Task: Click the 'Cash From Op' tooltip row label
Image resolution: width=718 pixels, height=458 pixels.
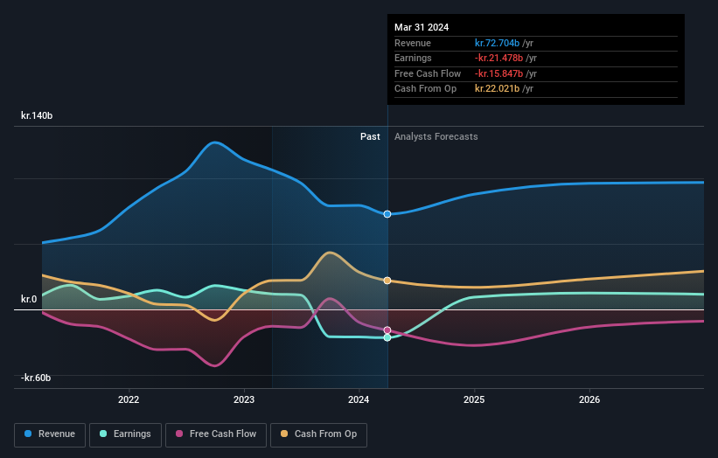Action: pyautogui.click(x=425, y=89)
